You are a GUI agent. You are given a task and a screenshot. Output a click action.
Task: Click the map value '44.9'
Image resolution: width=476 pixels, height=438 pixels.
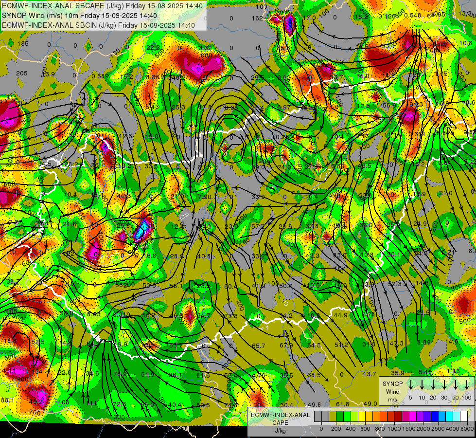(341, 315)
